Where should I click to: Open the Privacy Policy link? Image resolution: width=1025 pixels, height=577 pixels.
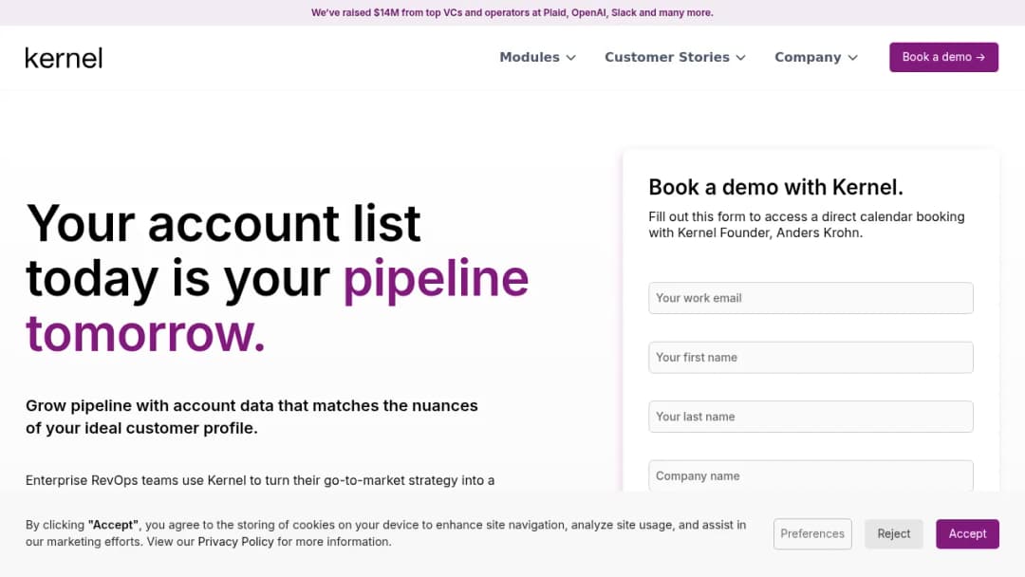[235, 542]
